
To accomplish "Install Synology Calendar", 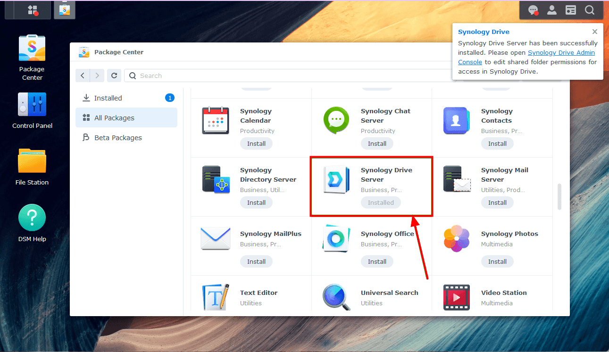I will point(257,144).
